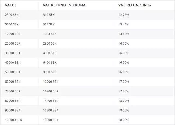
Task: Select the 90000 SEK value cell
Action: [13, 110]
